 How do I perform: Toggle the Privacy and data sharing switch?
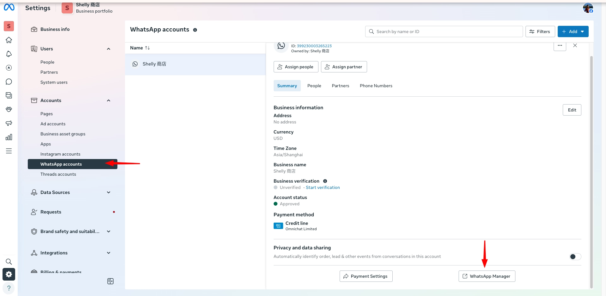pyautogui.click(x=575, y=257)
